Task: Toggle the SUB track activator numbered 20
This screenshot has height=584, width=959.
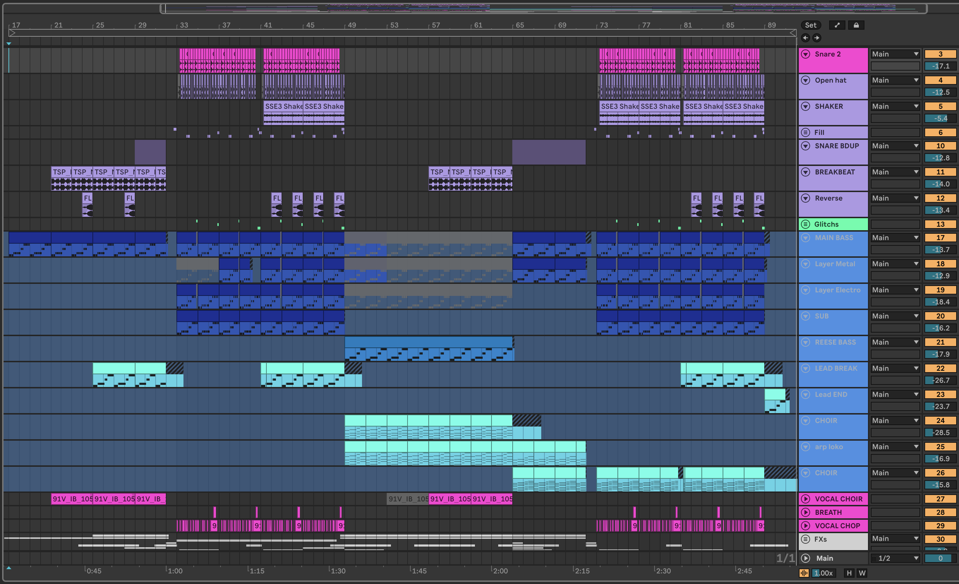Action: (940, 316)
